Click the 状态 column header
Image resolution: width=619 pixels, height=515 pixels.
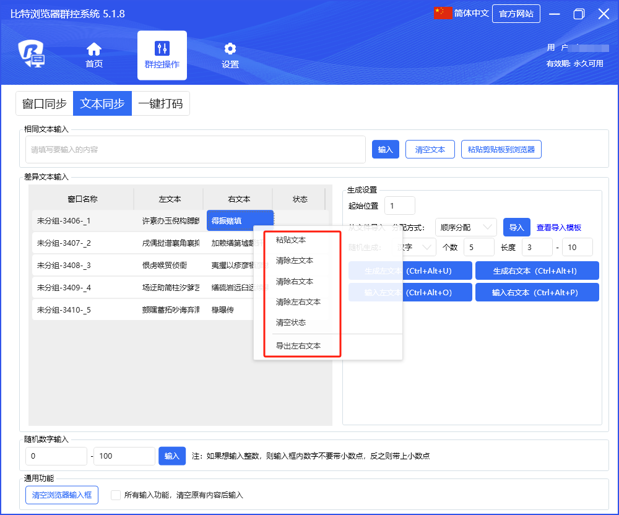tap(300, 199)
